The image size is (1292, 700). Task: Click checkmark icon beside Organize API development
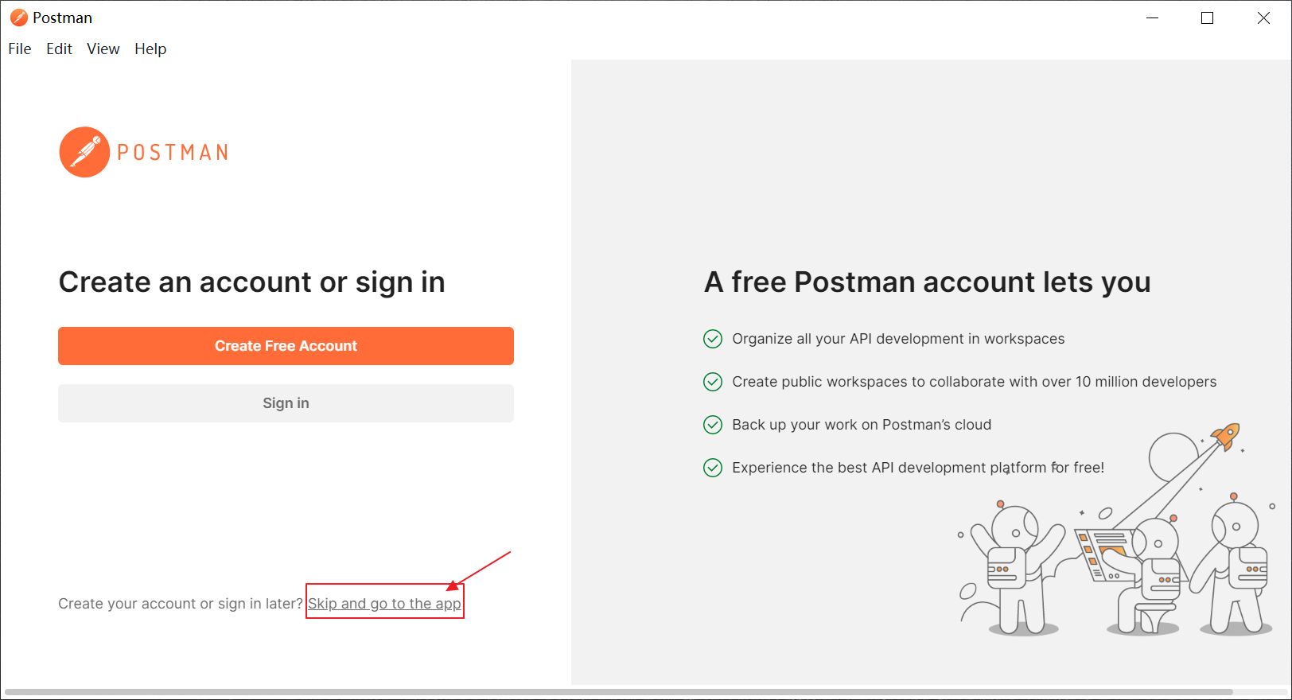(713, 339)
